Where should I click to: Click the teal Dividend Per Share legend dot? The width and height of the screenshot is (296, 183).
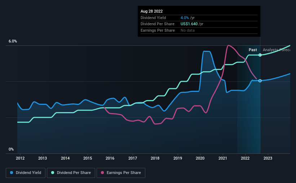click(53, 173)
